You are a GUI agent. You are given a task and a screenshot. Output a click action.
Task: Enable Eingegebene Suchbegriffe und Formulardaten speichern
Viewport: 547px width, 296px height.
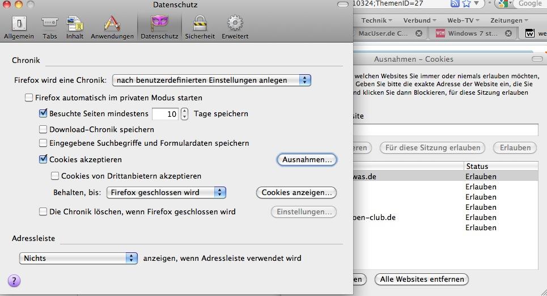pos(43,143)
